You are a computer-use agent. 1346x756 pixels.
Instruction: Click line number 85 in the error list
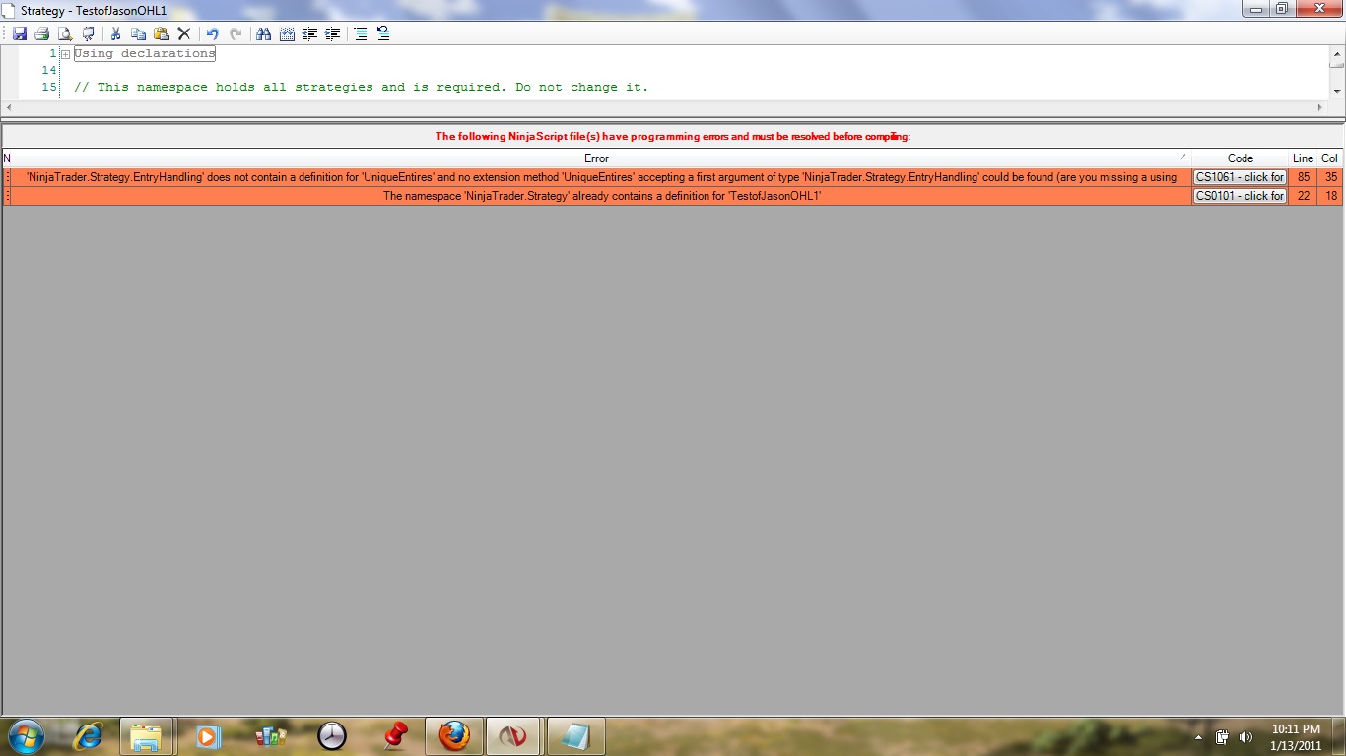[1303, 177]
